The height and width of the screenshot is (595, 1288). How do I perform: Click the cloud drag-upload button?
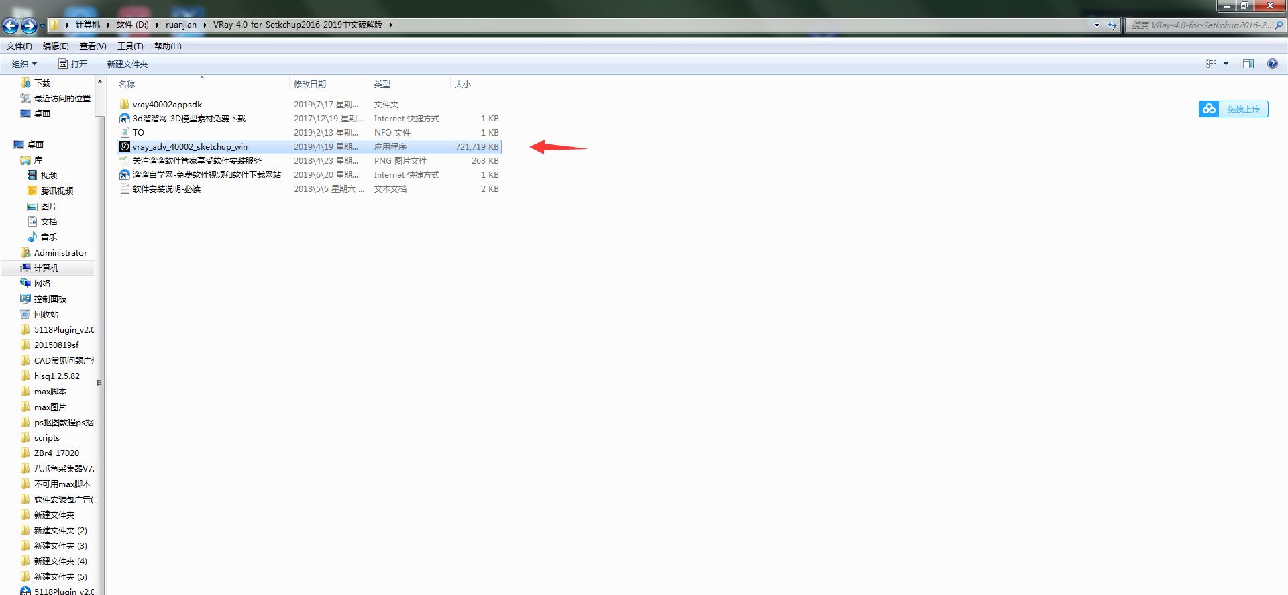[x=1233, y=109]
